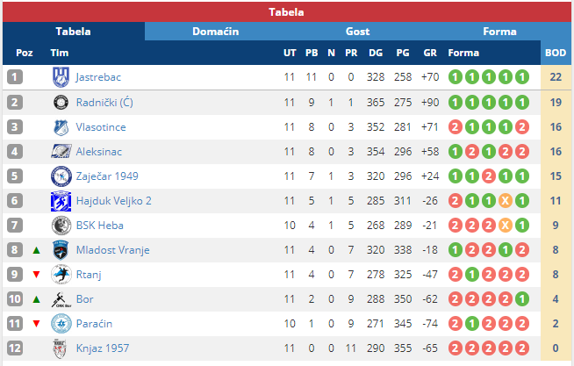Switch to the Domaćin tab
The image size is (574, 366).
(x=215, y=32)
